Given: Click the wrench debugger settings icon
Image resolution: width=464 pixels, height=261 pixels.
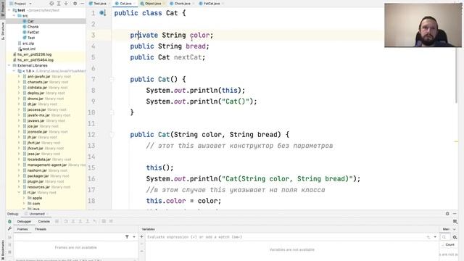Looking at the screenshot, I should click(x=9, y=229).
